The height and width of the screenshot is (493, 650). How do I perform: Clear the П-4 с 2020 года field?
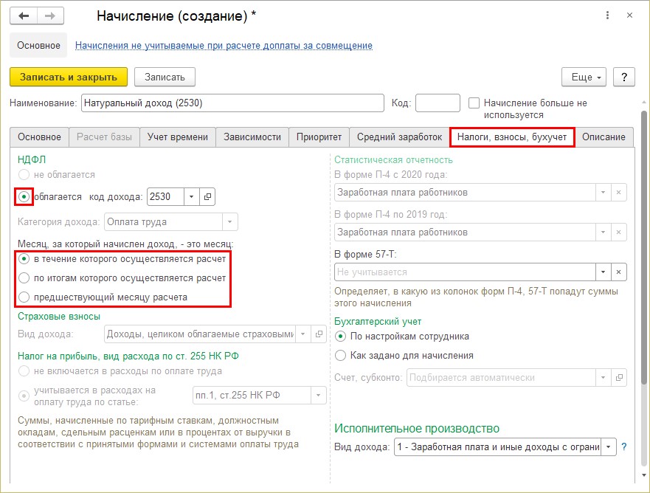[618, 193]
